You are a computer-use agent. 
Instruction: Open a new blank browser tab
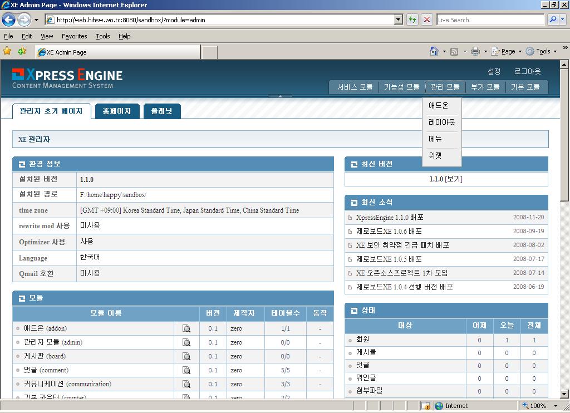209,52
